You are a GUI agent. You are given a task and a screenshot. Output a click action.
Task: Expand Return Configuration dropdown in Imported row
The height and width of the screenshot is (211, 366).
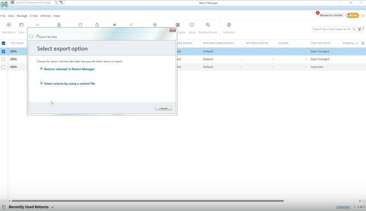coord(241,67)
